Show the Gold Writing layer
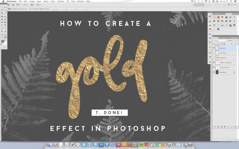The height and width of the screenshot is (149, 239). tap(214, 53)
